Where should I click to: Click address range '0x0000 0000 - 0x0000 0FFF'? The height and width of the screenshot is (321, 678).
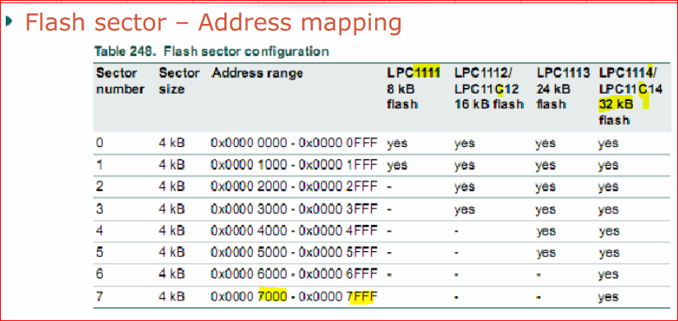click(x=294, y=143)
